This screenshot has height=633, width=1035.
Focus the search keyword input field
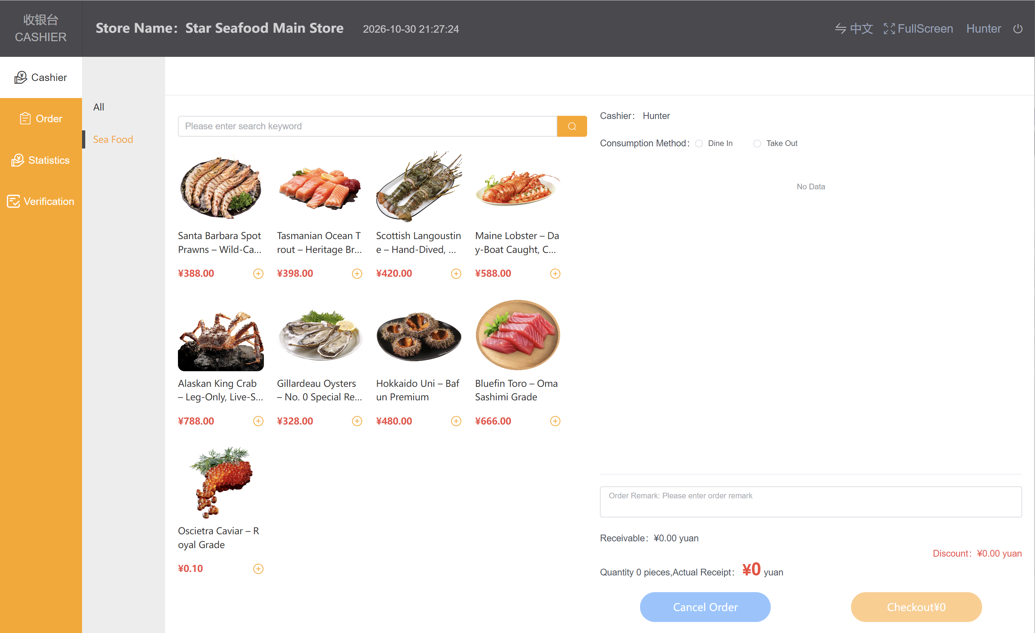368,126
